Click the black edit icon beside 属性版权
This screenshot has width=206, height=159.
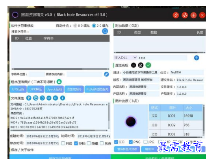[x=141, y=65]
